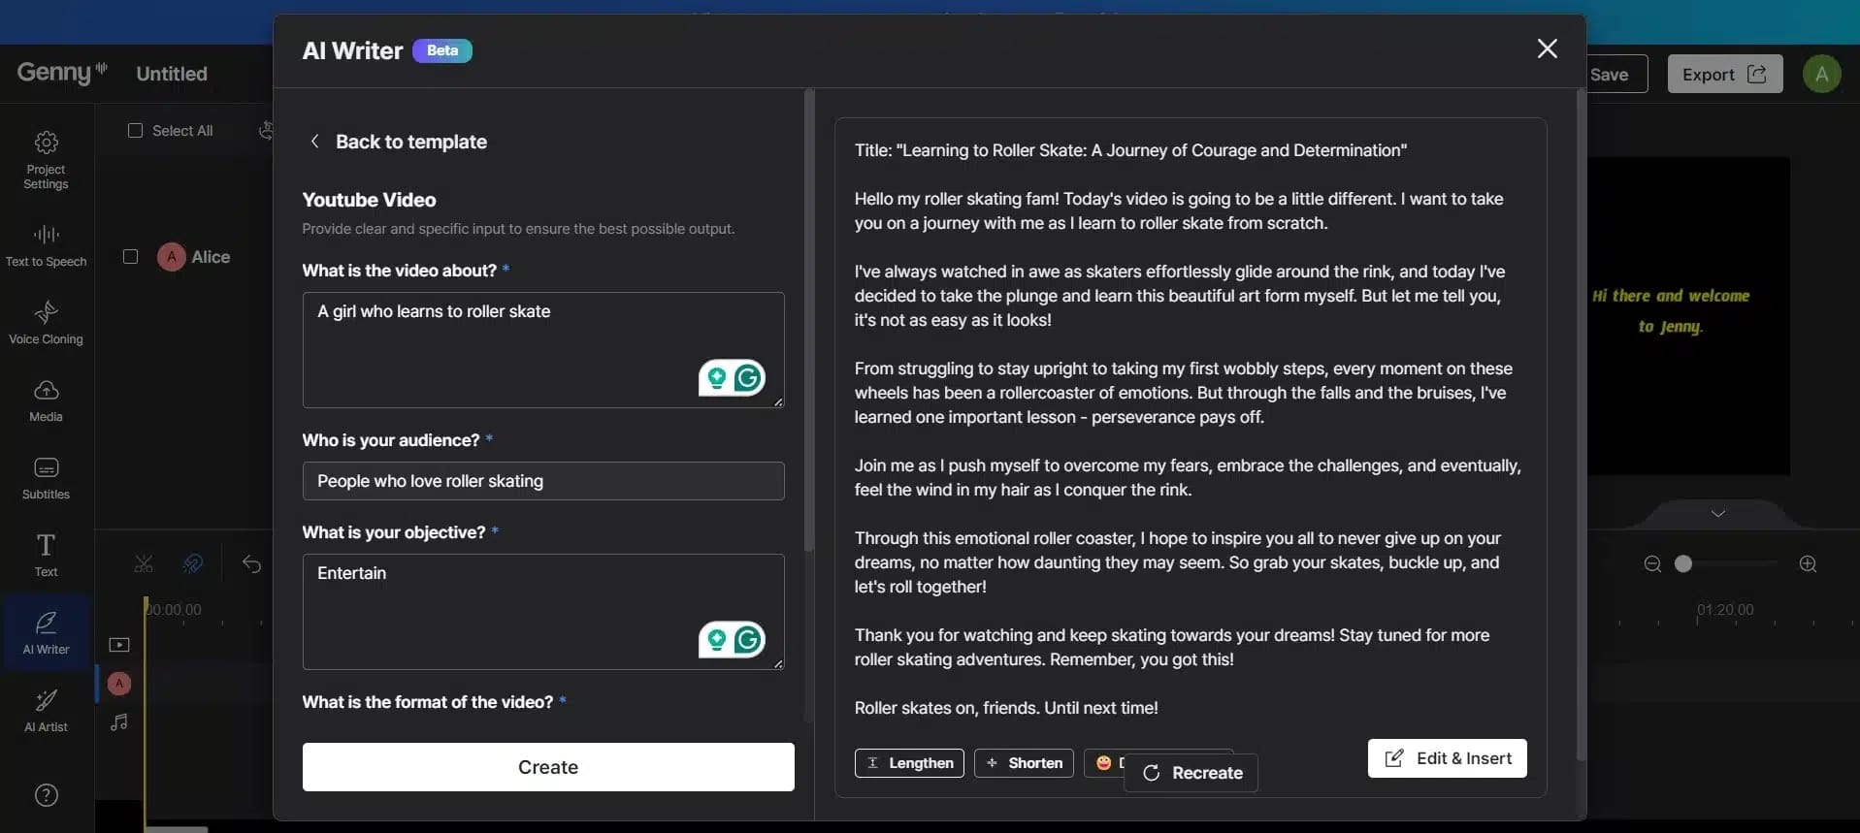1860x833 pixels.
Task: Click the Alice avatar icon
Action: tap(171, 257)
